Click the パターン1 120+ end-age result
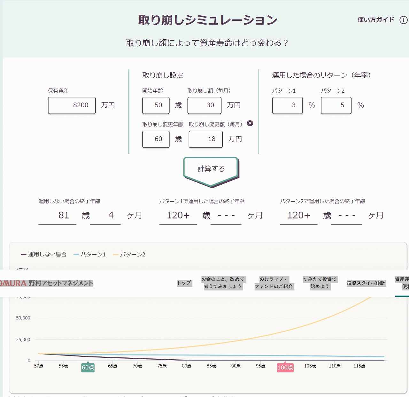Screen dimensions: 409x397 pyautogui.click(x=178, y=215)
